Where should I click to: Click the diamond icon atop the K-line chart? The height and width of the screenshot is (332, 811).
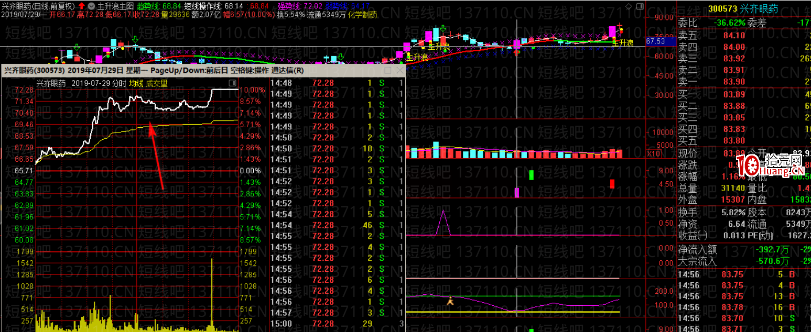[x=629, y=6]
